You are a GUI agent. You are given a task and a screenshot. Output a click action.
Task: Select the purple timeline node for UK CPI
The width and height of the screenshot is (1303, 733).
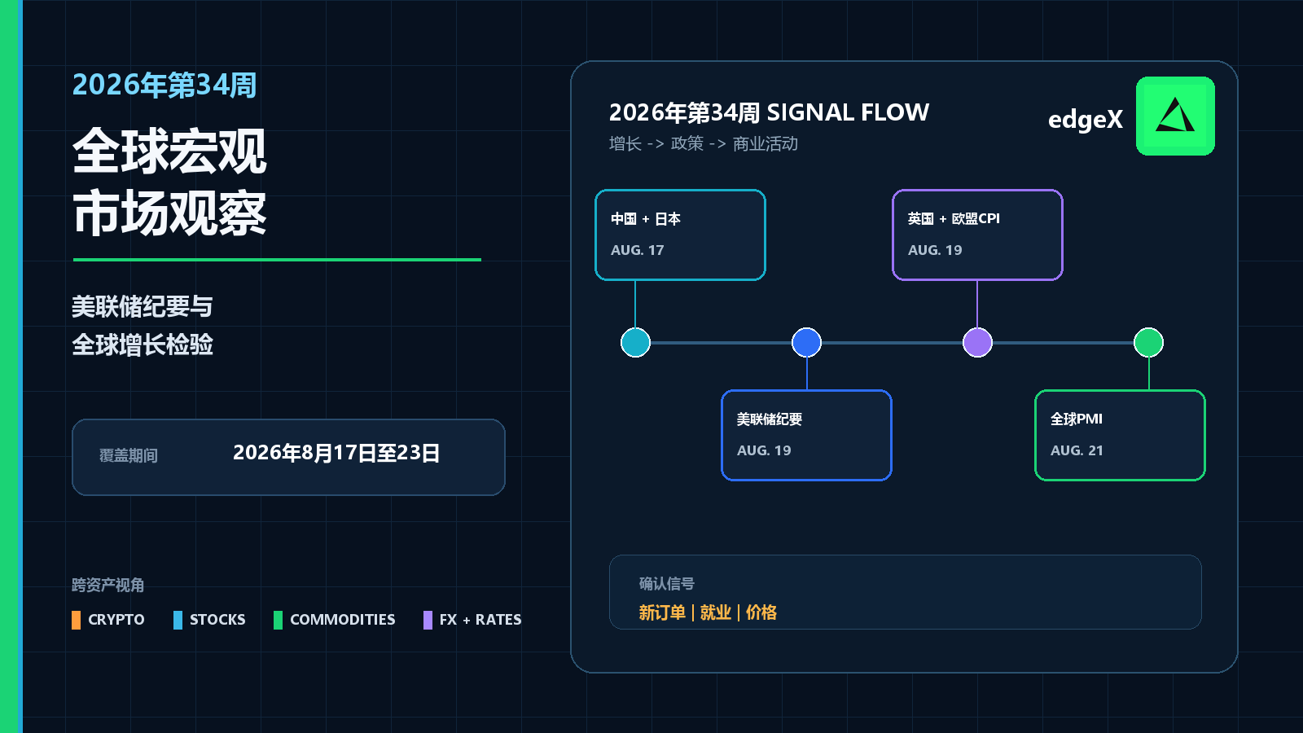point(977,342)
